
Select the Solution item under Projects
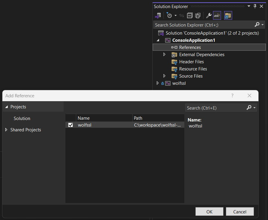pos(22,119)
